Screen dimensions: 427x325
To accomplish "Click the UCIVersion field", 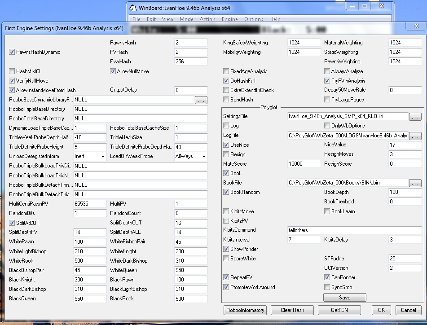I will pos(405,268).
